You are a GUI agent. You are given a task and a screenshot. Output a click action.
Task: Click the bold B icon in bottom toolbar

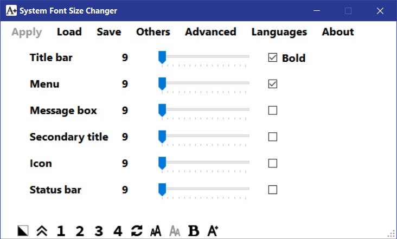[x=194, y=231]
